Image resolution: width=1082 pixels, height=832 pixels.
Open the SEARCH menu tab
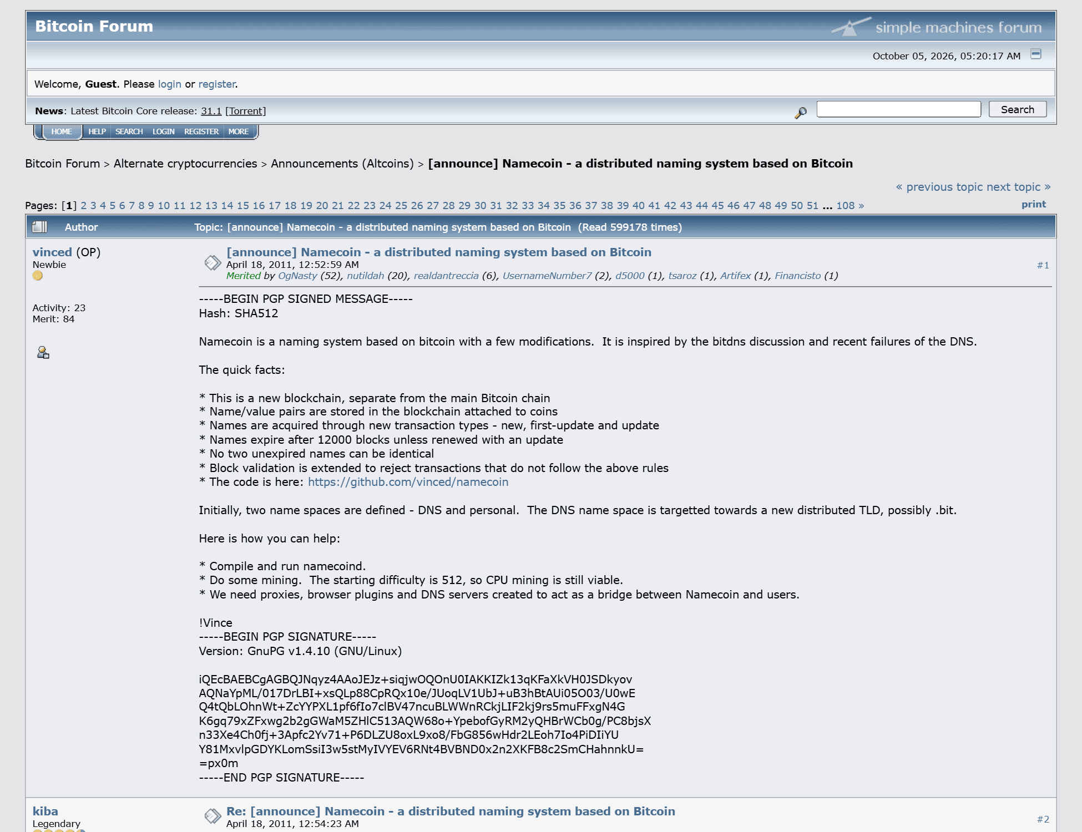pyautogui.click(x=129, y=131)
